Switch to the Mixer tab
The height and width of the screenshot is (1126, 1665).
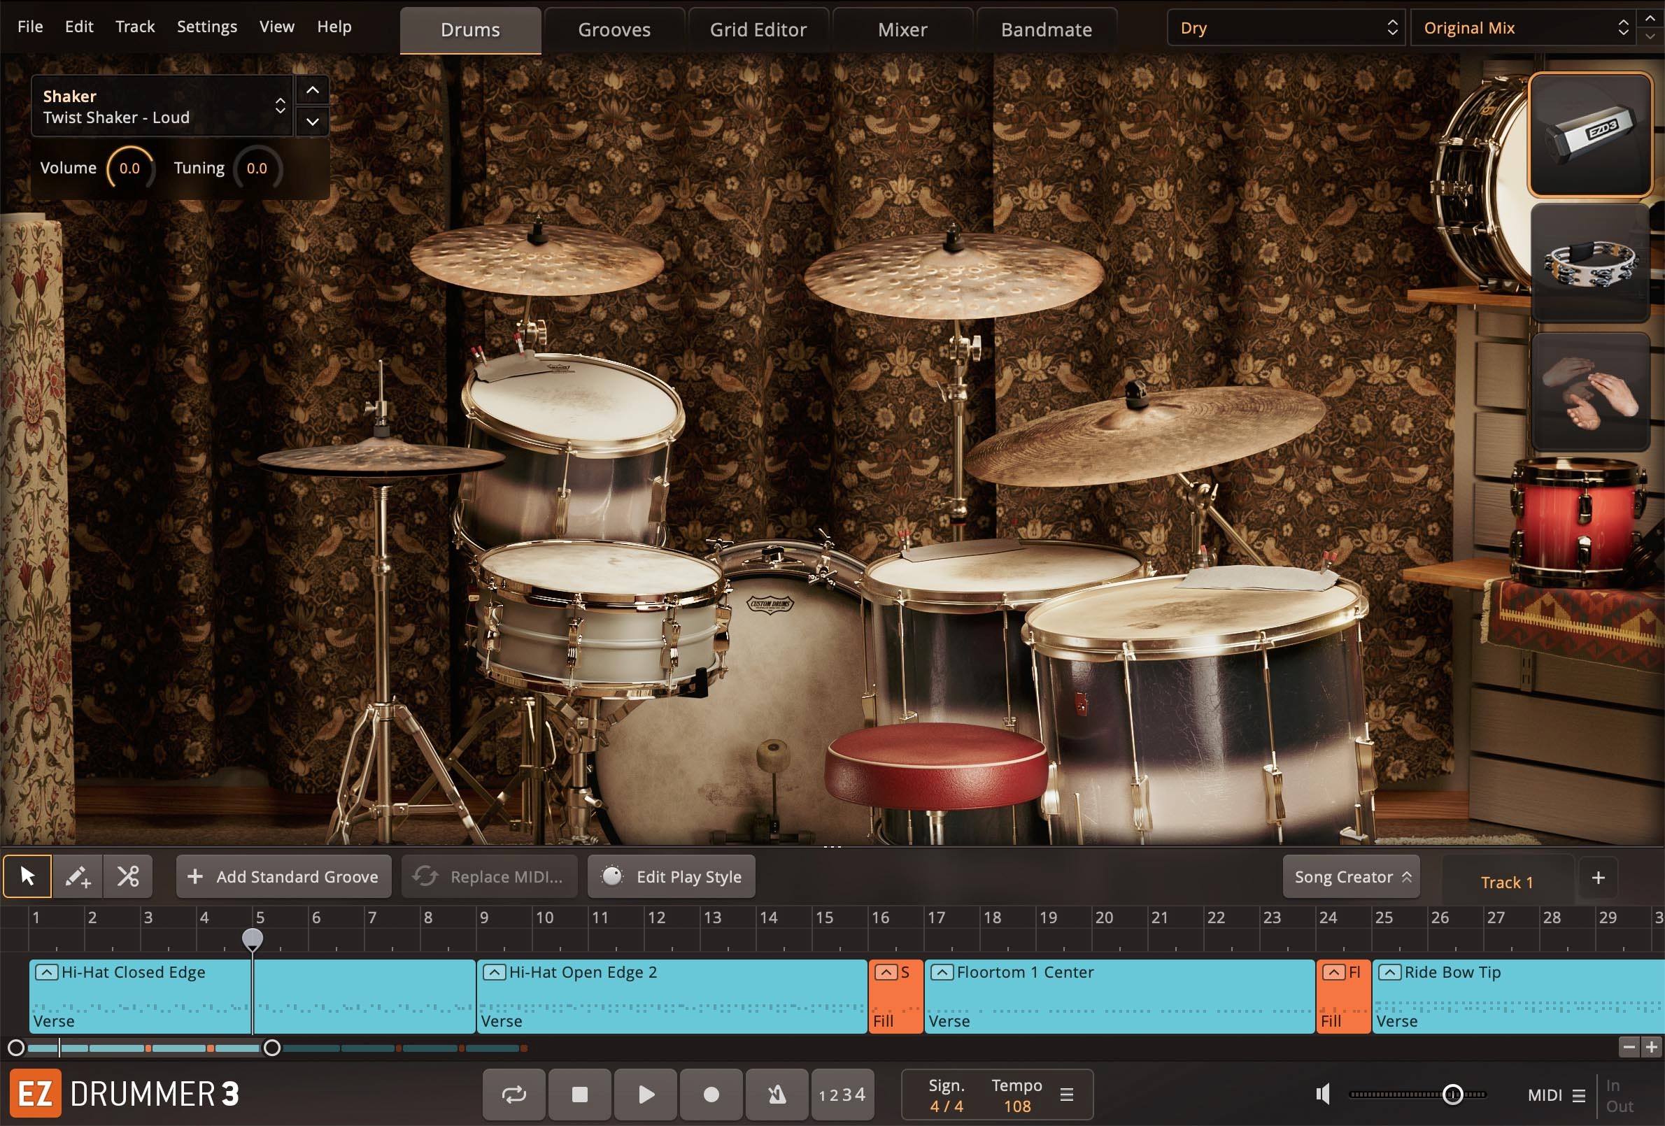pos(901,29)
